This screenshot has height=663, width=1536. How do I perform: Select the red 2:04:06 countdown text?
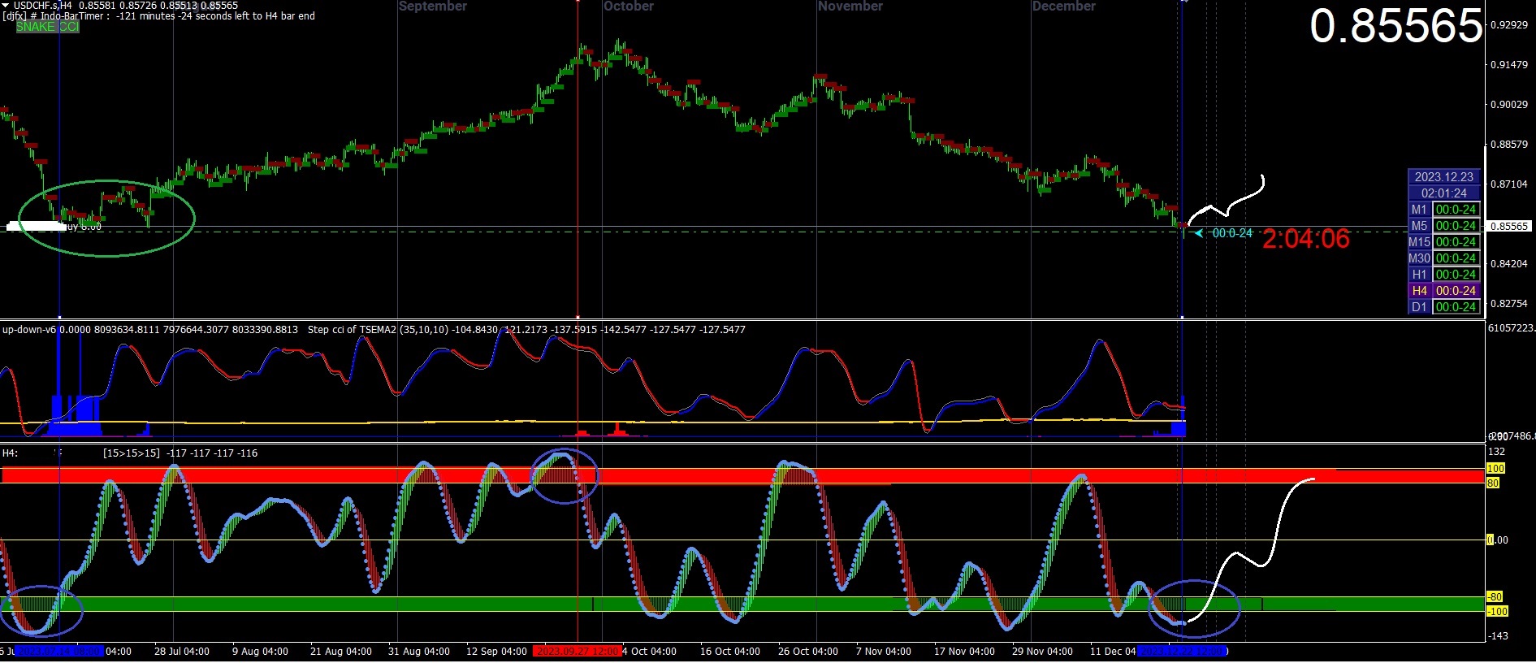click(1306, 239)
